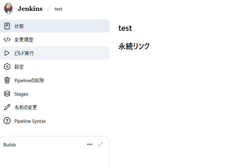Open the 変更履歴 sidebar item
The height and width of the screenshot is (168, 229).
[x=24, y=40]
